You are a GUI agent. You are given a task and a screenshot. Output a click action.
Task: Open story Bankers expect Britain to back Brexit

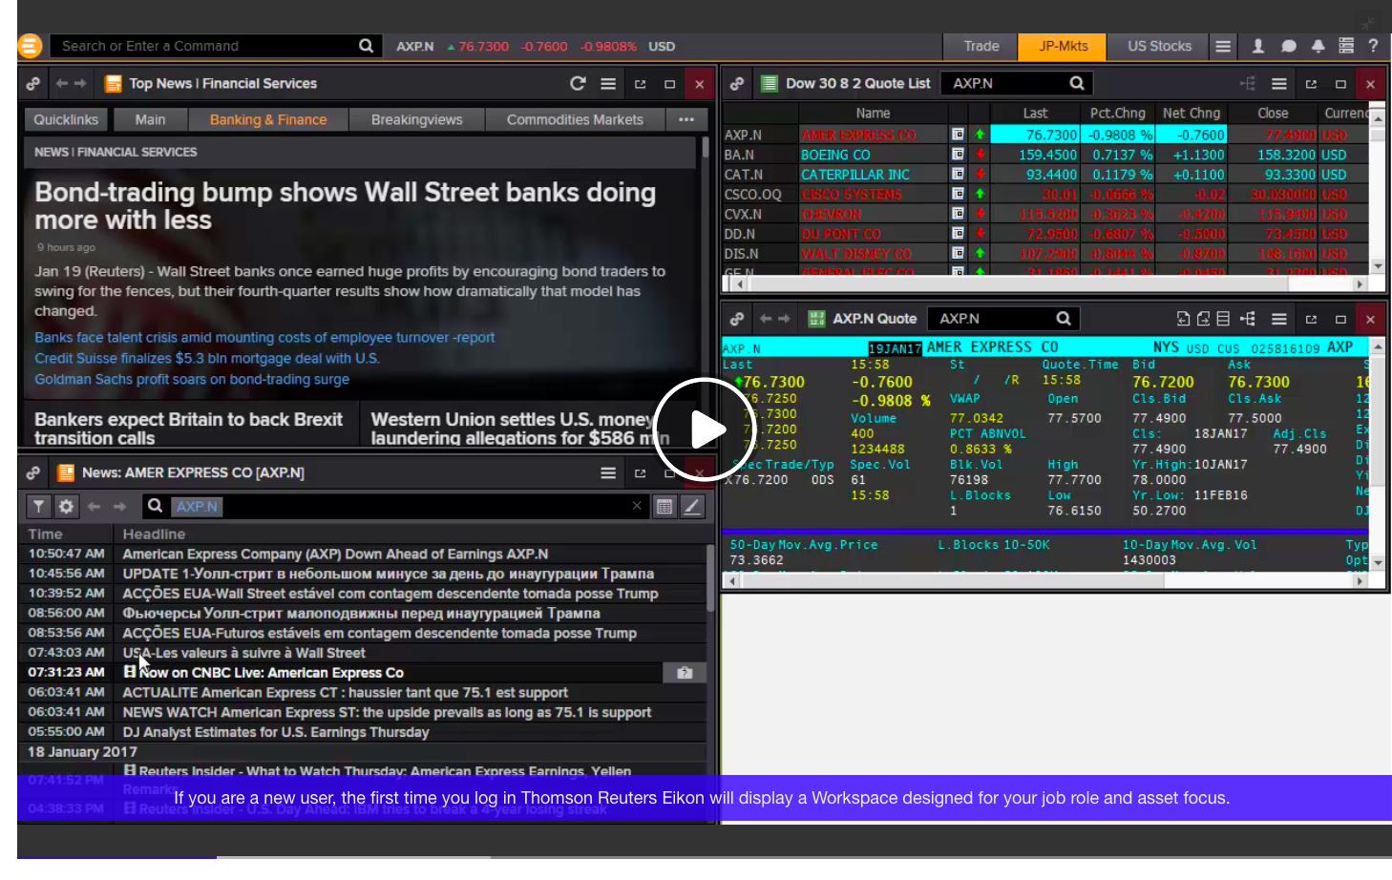point(188,429)
